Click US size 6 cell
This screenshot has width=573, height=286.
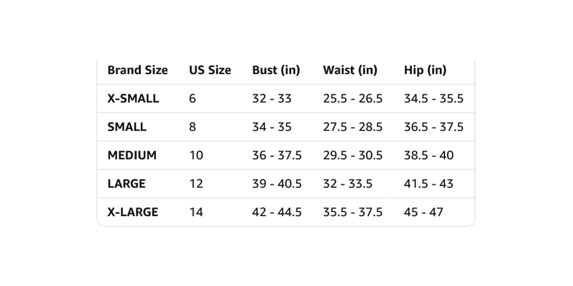[x=192, y=99]
